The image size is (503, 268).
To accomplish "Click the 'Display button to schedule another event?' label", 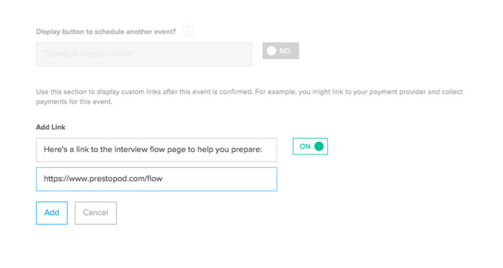I will (x=106, y=31).
